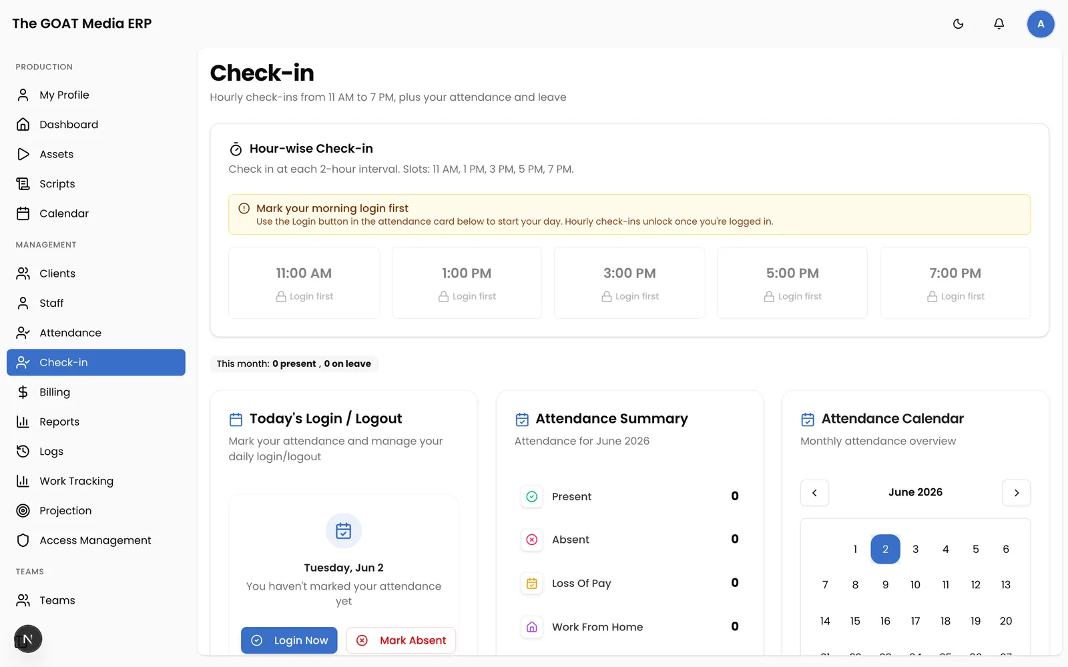The height and width of the screenshot is (667, 1068).
Task: Select day 10 in the attendance calendar
Action: coord(915,585)
